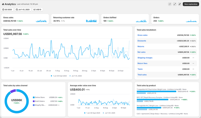Viewport: 201px width, 118px height.
Task: Click the US$95,997.56 total sales value
Action: click(x=13, y=34)
